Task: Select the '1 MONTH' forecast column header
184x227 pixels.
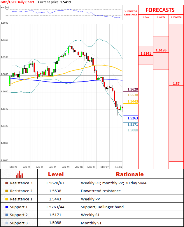Action: click(176, 17)
